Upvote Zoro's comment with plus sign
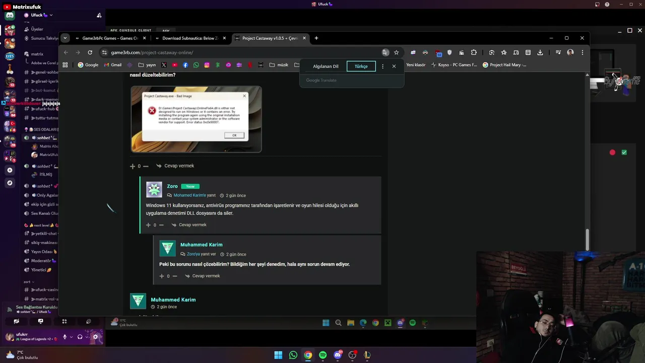Viewport: 645px width, 363px height. click(x=148, y=225)
